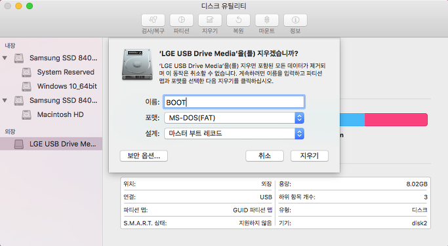The image size is (448, 246).
Task: Click the 취소 cancel button
Action: [264, 156]
